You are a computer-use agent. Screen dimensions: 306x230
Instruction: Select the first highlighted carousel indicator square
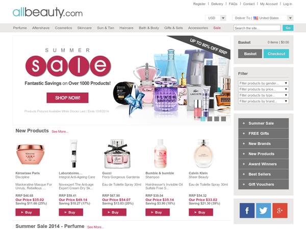pos(203,119)
